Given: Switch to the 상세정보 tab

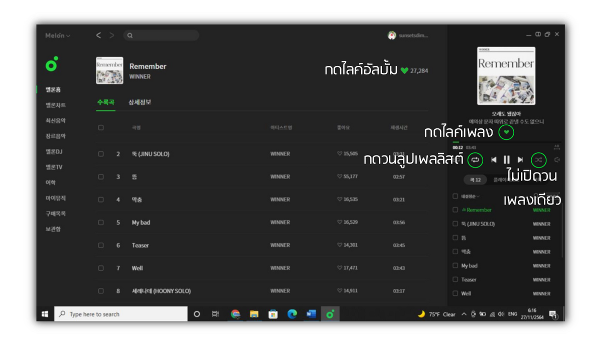Looking at the screenshot, I should [x=139, y=102].
